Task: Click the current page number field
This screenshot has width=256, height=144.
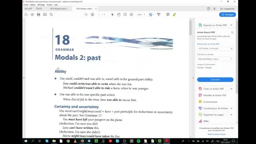Action: click(x=99, y=15)
